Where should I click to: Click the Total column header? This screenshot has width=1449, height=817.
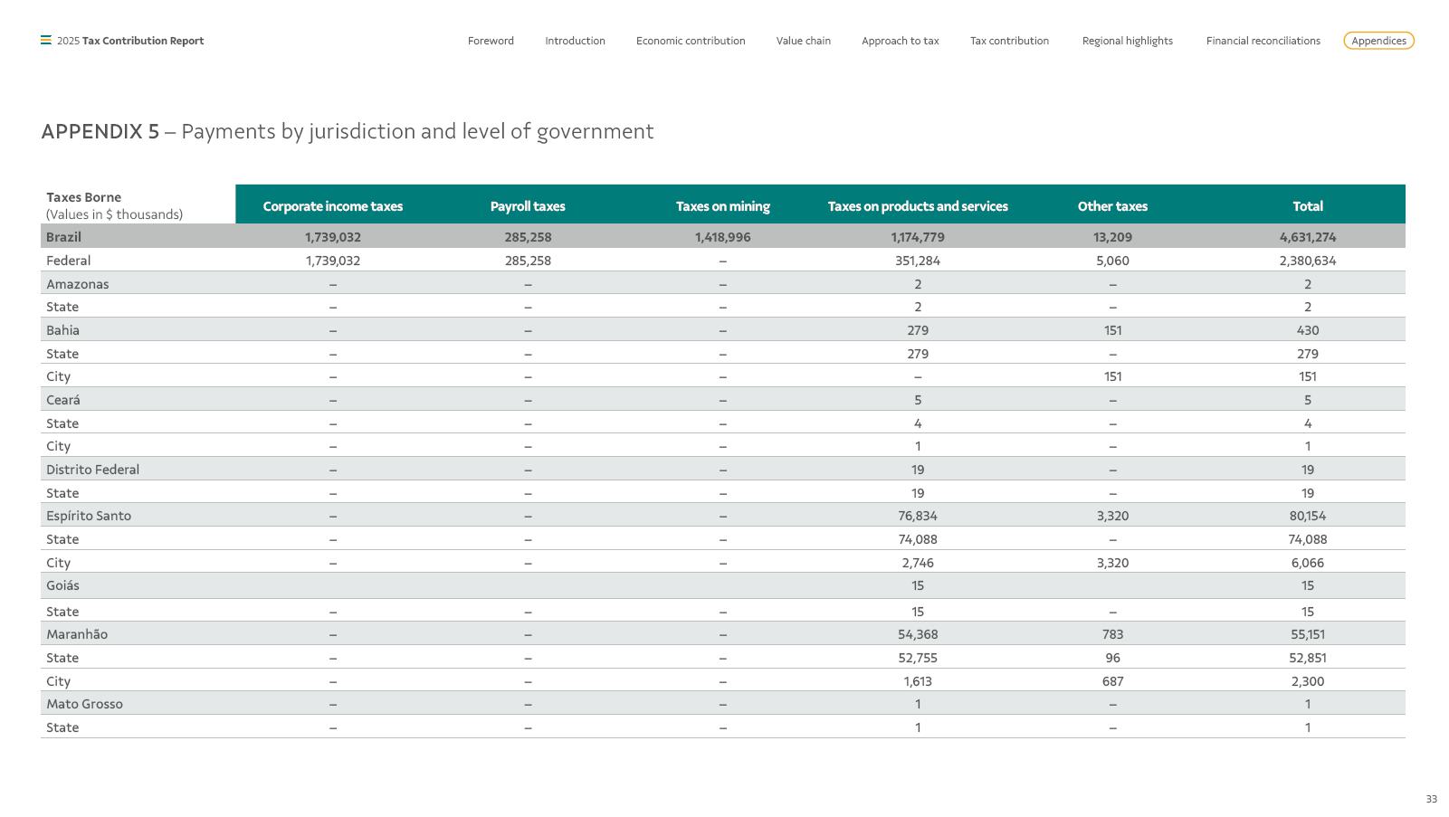click(1307, 206)
